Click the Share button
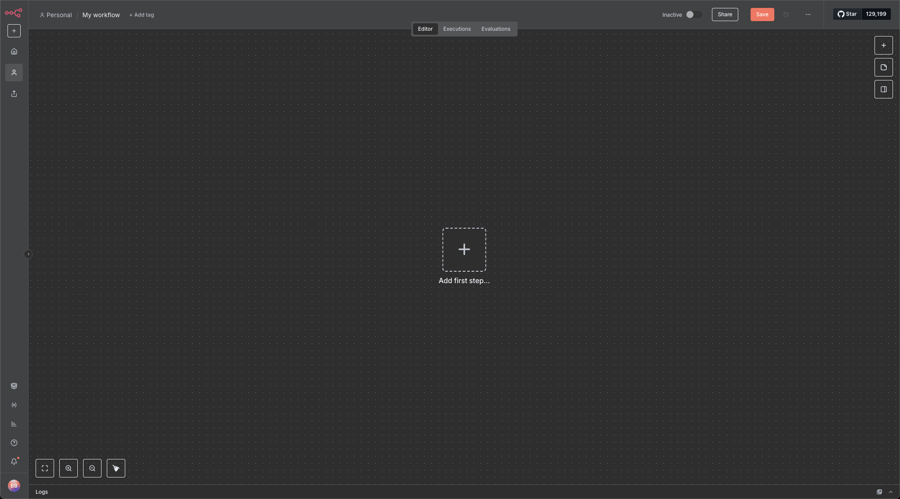This screenshot has height=499, width=900. click(x=725, y=15)
